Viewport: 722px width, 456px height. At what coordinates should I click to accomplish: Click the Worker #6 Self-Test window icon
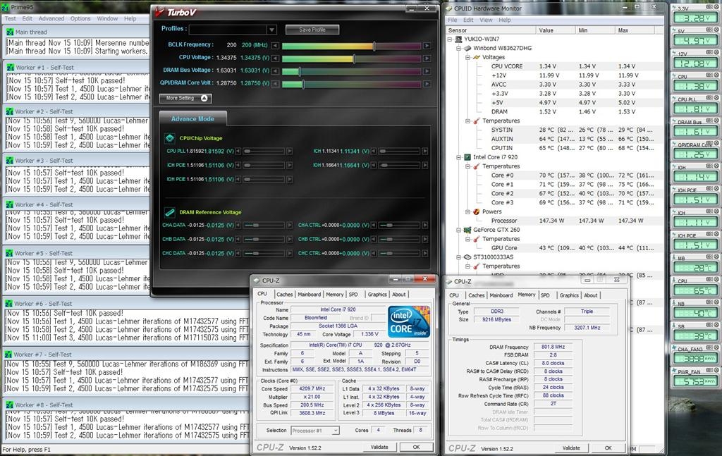pos(8,304)
